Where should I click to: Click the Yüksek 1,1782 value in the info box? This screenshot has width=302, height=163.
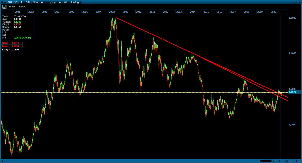[17, 22]
